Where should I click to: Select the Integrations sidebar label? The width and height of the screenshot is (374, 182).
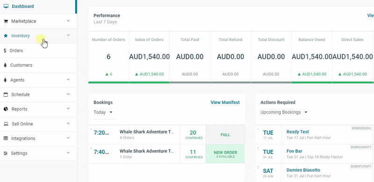click(23, 138)
